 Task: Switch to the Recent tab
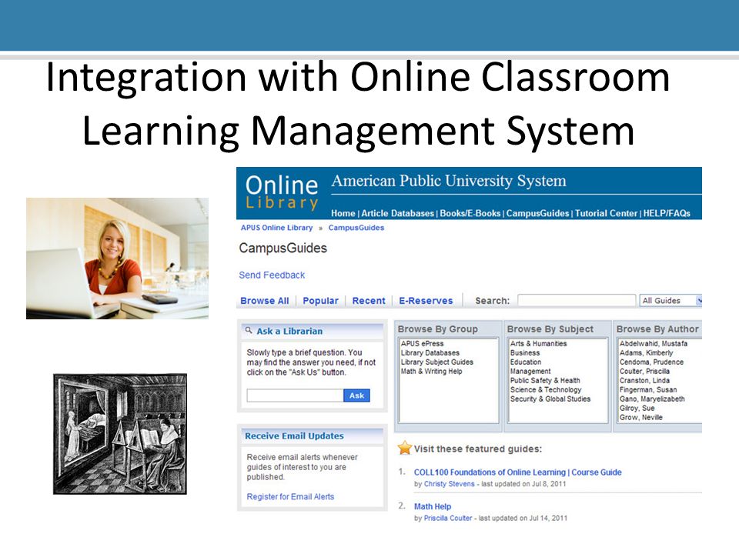pos(369,301)
